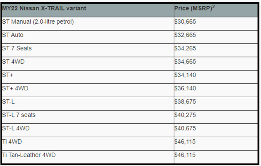Click the $34,265 price cell

coord(185,49)
